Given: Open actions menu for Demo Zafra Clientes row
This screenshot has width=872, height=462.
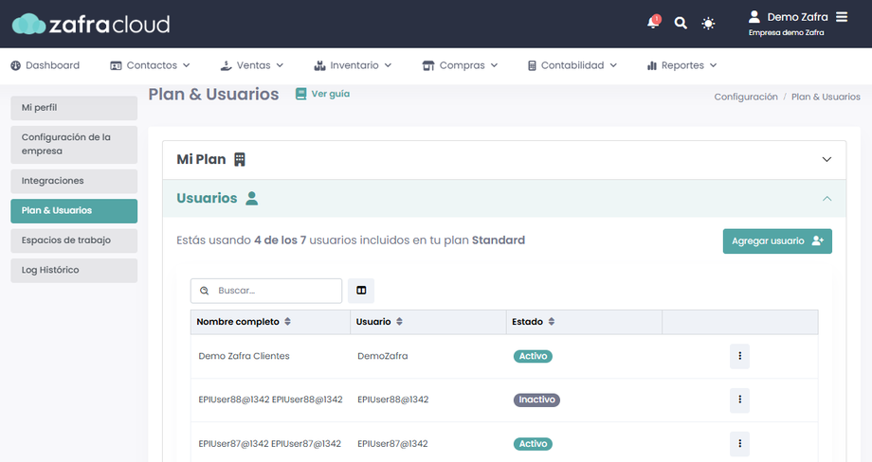Looking at the screenshot, I should [739, 357].
